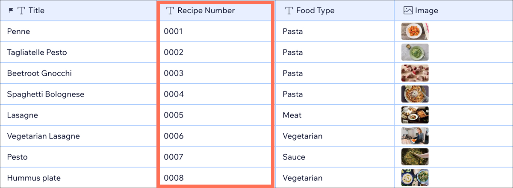
Task: Select the 0001 recipe number cell
Action: coord(215,31)
